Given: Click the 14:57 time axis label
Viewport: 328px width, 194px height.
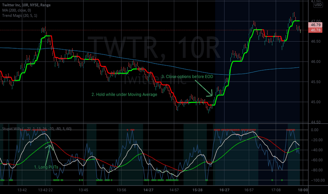Looking at the screenshot, I should click(174, 190).
